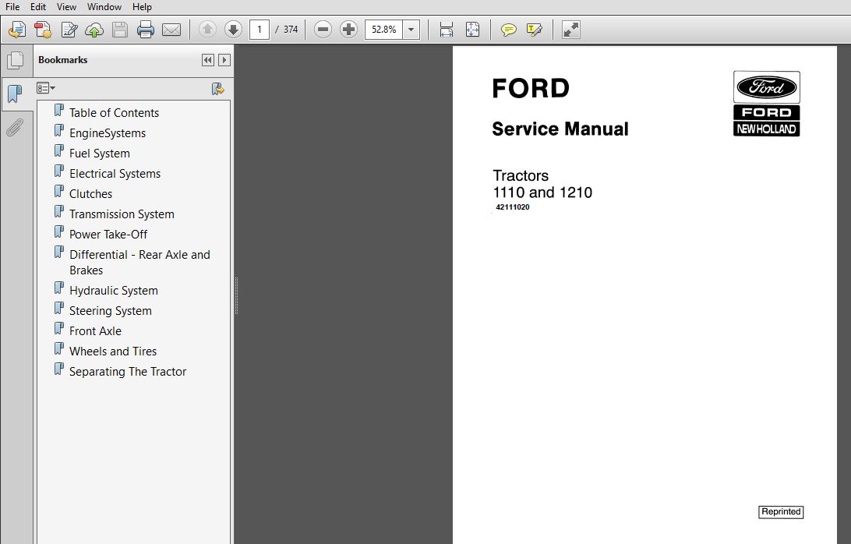
Task: Collapse the Bookmarks panel with the double arrow
Action: click(x=208, y=60)
